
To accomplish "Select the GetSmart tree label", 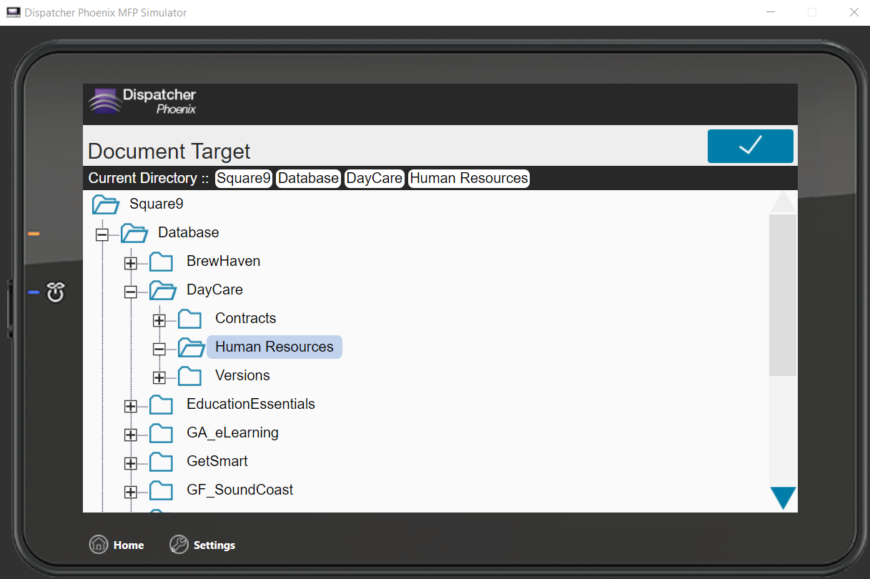I will (217, 461).
